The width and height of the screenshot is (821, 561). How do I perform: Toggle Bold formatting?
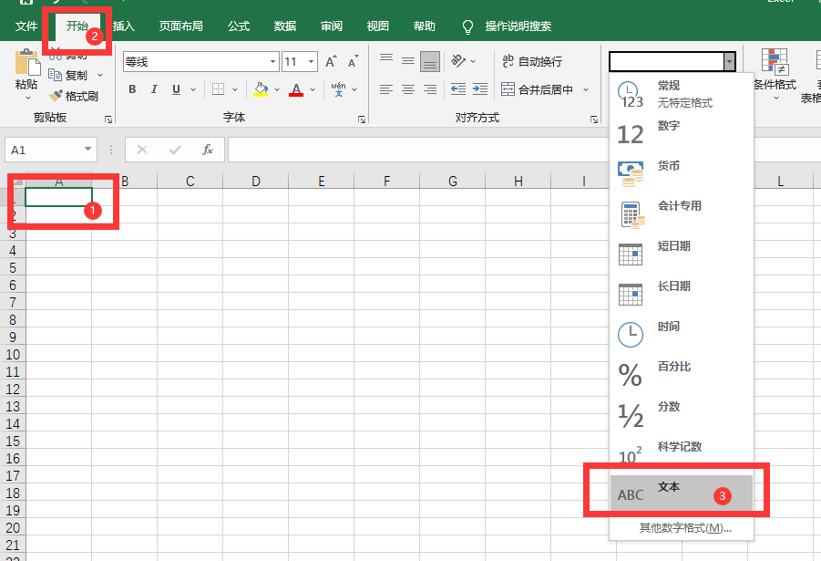(x=132, y=89)
